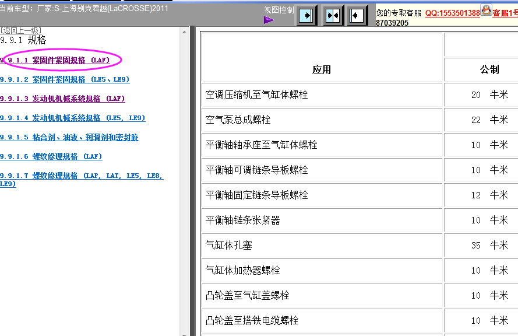Image resolution: width=518 pixels, height=336 pixels.
Task: Select the 空气泵总成螺栓 row text
Action: (x=238, y=120)
